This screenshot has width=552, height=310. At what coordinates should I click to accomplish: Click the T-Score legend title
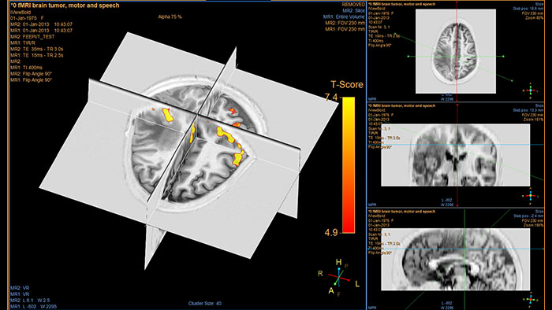[347, 84]
